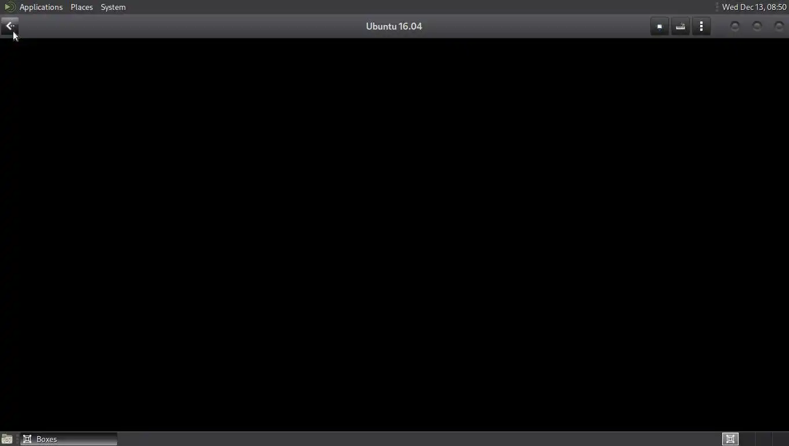
Task: Open the Applications menu
Action: point(41,7)
